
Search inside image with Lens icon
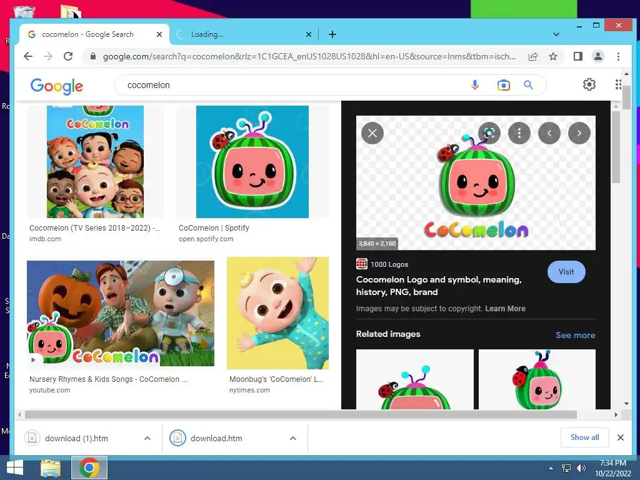tap(489, 133)
